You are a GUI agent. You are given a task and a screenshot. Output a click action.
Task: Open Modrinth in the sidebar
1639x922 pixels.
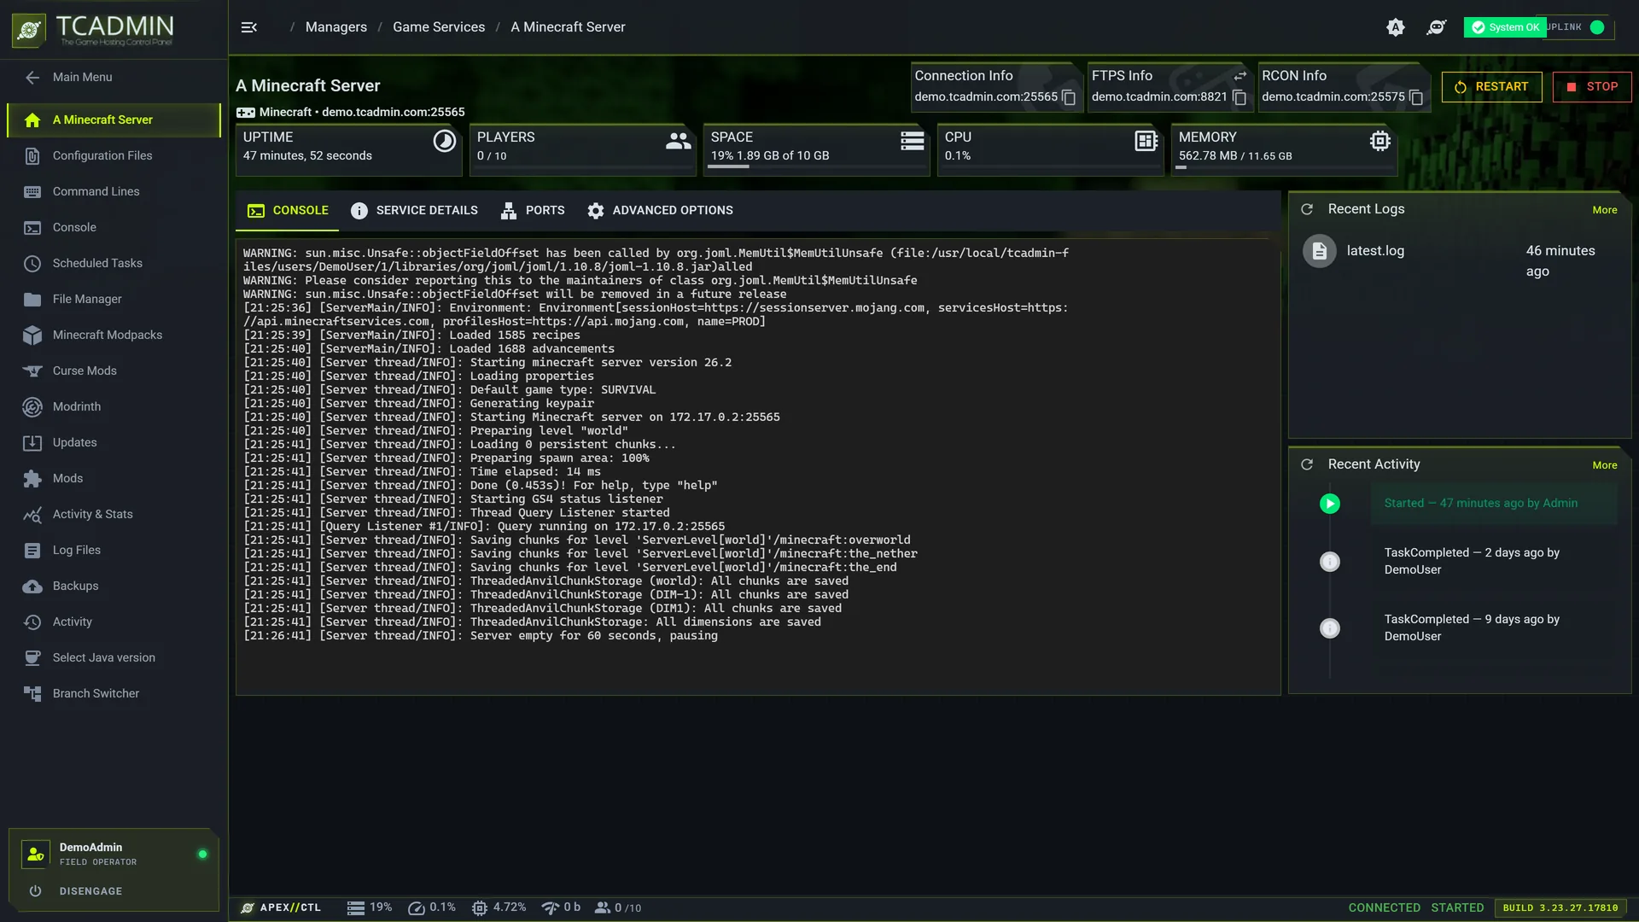point(114,407)
